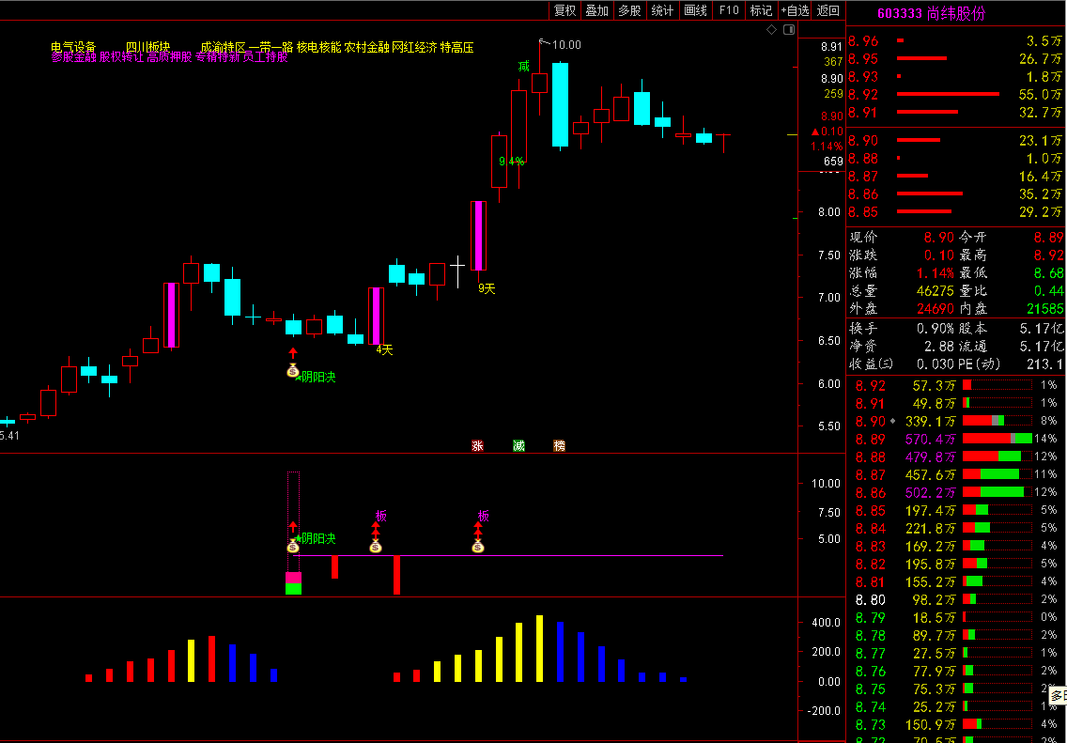Open the 复权 price adjustment menu
This screenshot has height=743, width=1067.
click(x=564, y=10)
